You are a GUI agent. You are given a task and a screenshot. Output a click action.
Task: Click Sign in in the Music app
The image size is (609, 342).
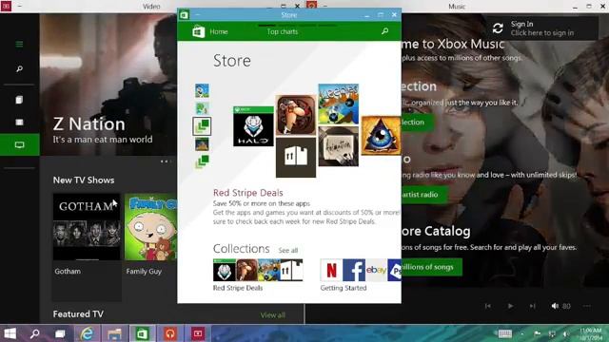coord(541,28)
